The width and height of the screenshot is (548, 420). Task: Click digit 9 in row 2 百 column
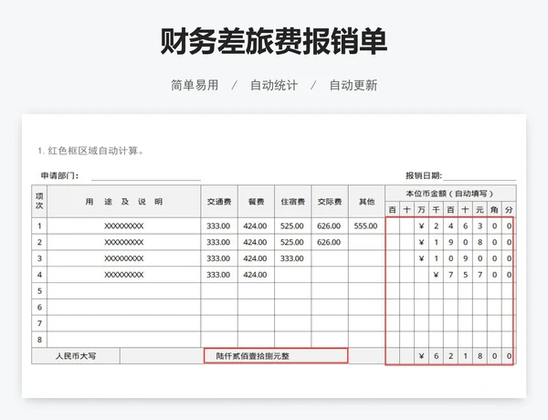451,242
